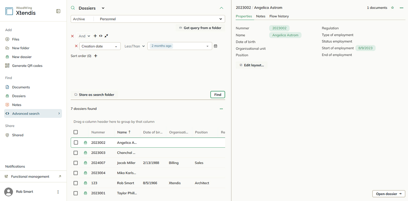Image resolution: width=408 pixels, height=201 pixels.
Task: Check the box for dossier 2023003
Action: (76, 153)
